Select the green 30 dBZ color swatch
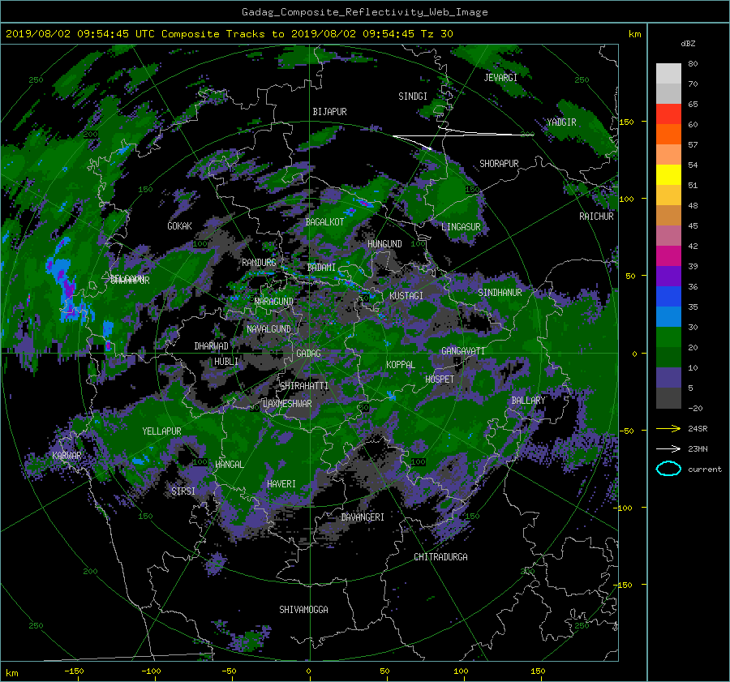730x682 pixels. tap(668, 337)
